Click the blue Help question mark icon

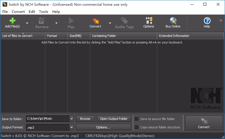click(x=207, y=21)
